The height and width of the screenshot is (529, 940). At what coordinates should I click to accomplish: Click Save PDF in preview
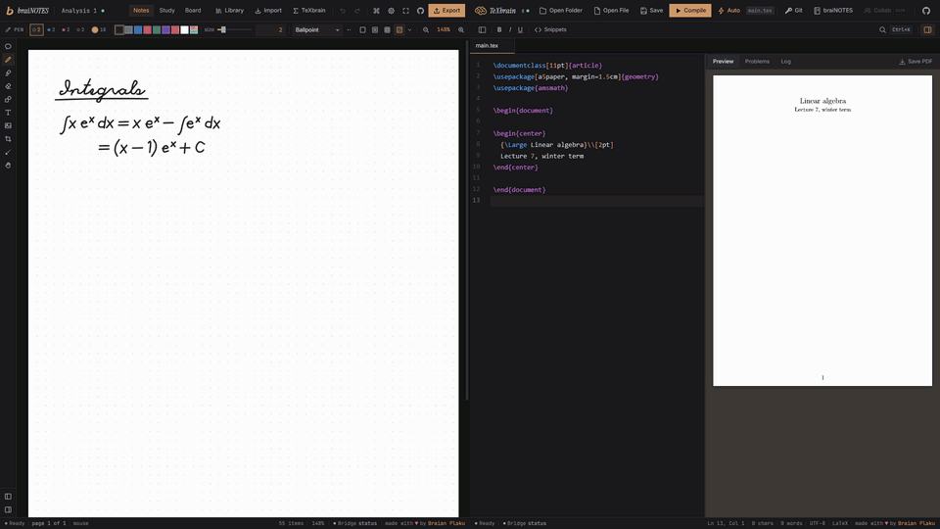point(916,61)
